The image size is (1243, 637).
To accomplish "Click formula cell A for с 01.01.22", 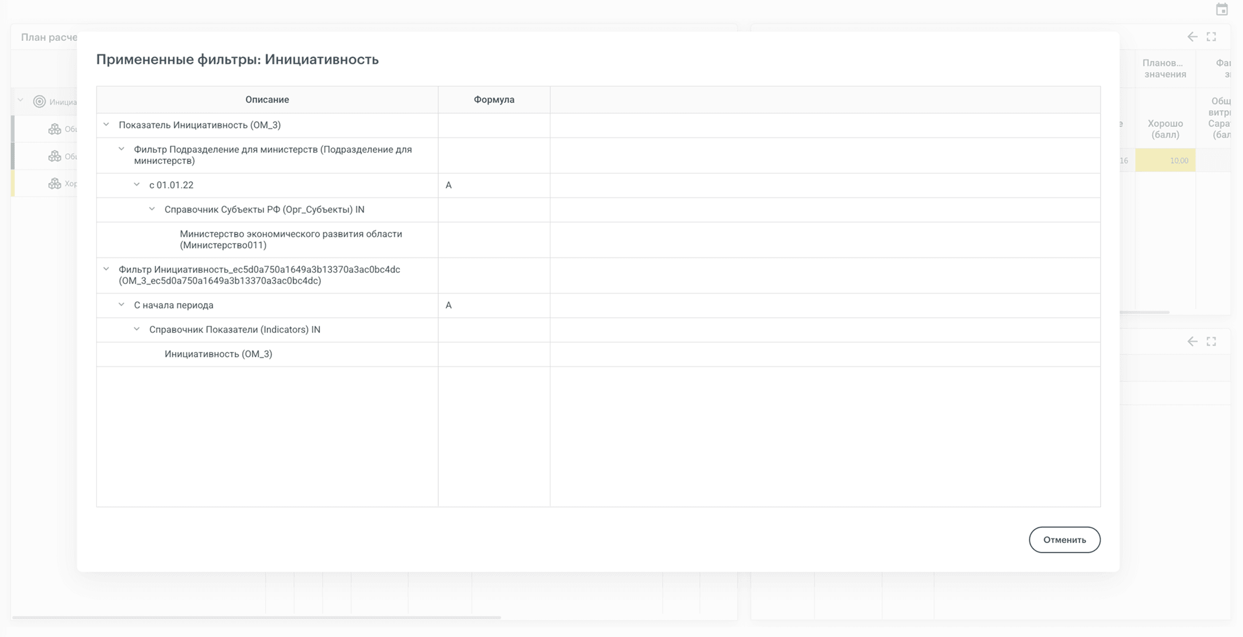I will [x=494, y=185].
